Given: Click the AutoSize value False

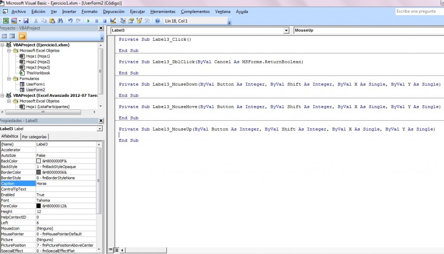Looking at the screenshot, I should 41,155.
